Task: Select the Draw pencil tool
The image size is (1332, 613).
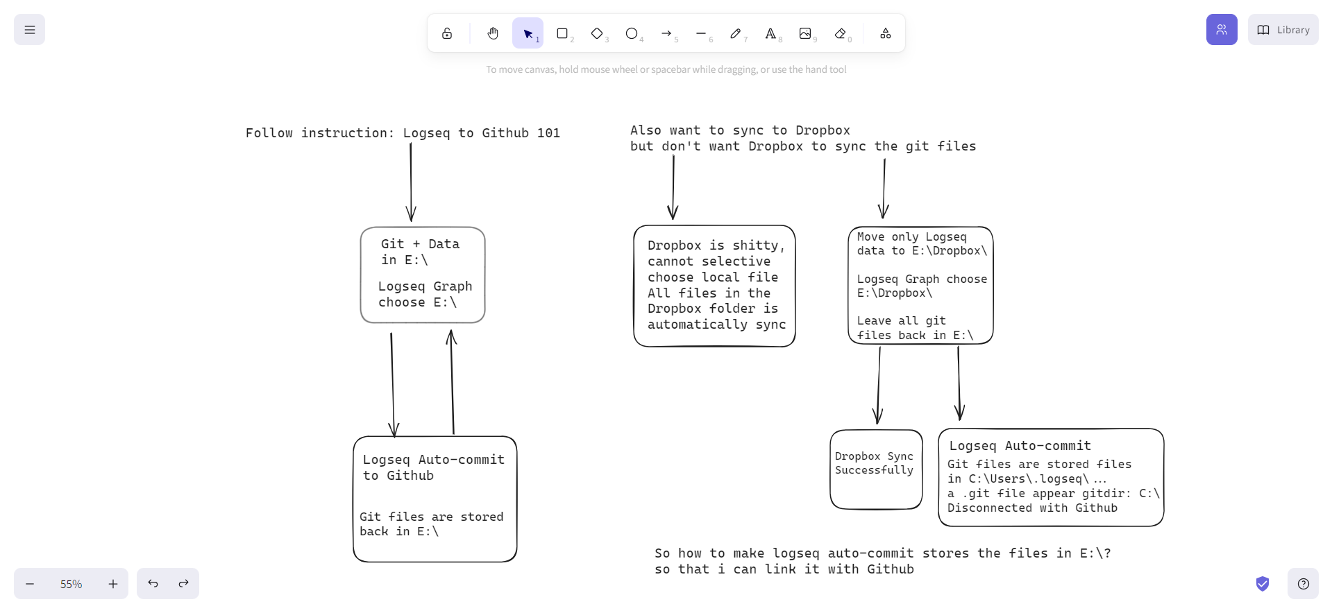Action: pos(736,33)
